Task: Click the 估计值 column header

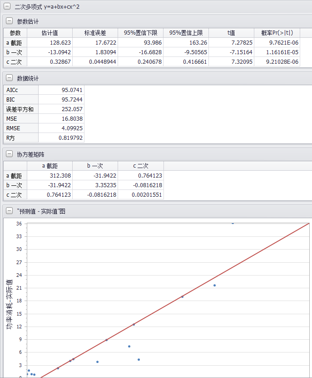Action: click(50, 33)
